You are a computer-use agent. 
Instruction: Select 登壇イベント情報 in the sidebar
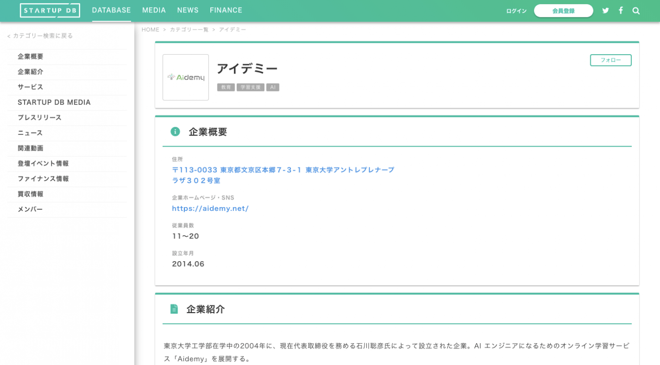point(67,164)
